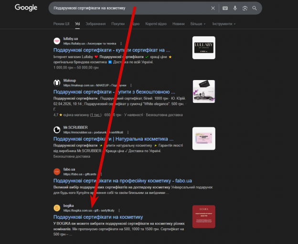Start voice search with microphone
298x244 pixels.
[x=235, y=8]
